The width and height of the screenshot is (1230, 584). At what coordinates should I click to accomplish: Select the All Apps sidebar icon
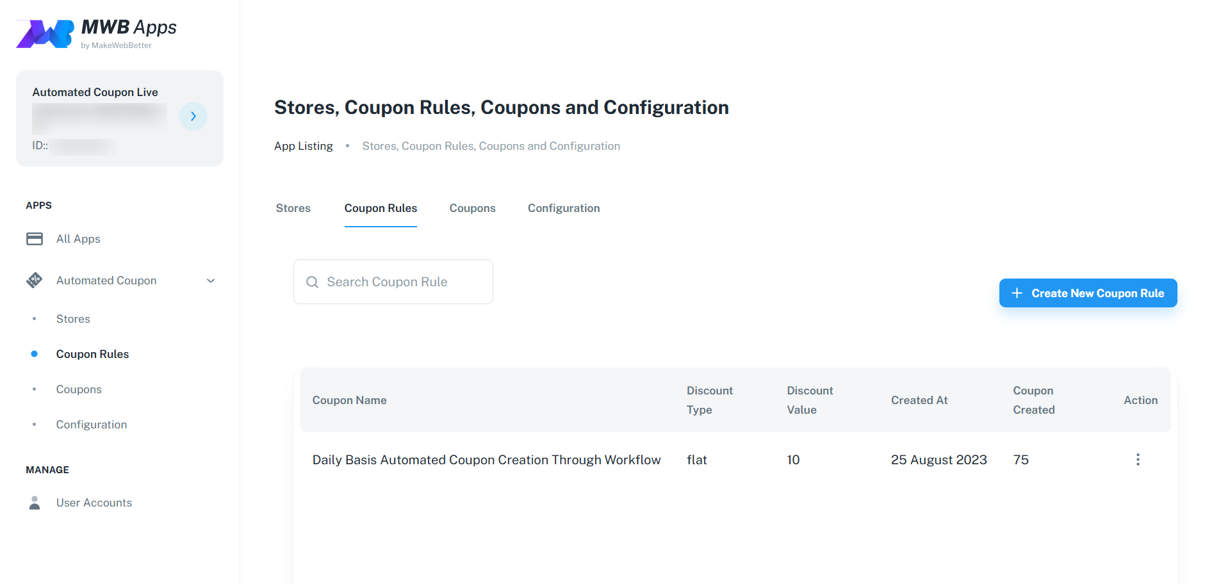point(34,238)
